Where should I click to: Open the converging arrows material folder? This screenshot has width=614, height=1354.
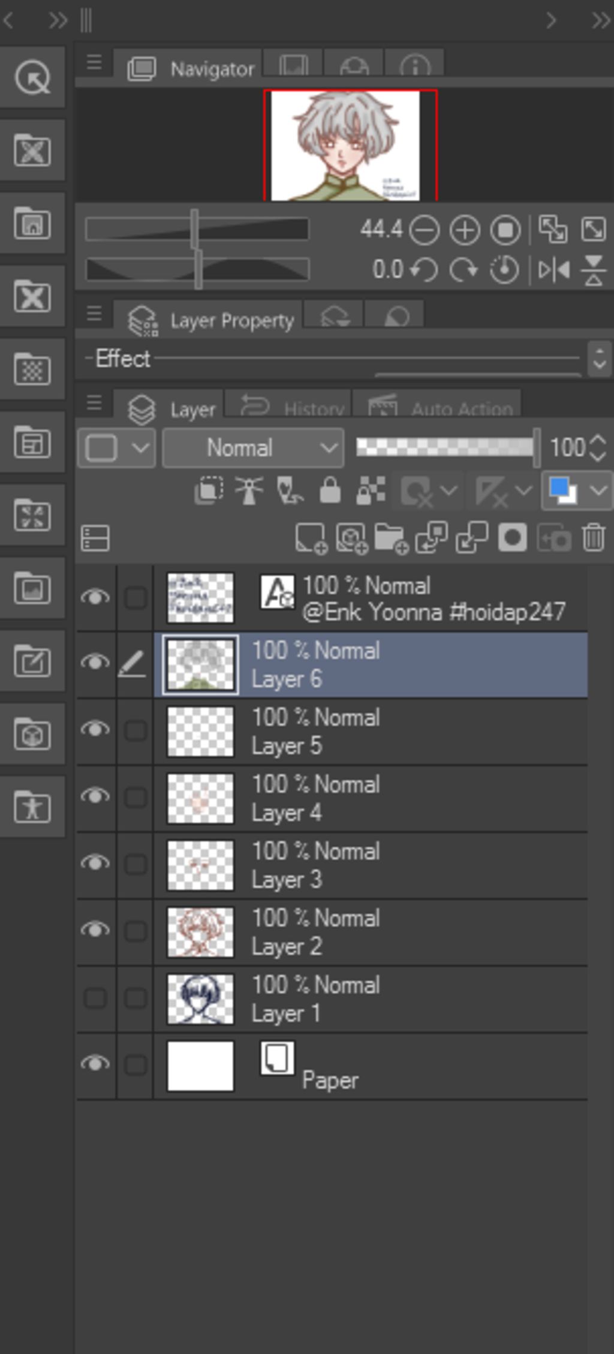tap(32, 516)
